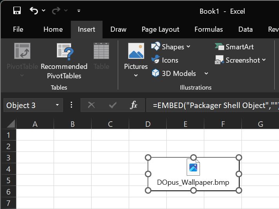Click the 3D Models button
Screen dimensions: 279x209
click(174, 73)
